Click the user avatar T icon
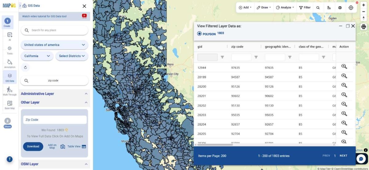369x170 pixels. pos(10,159)
